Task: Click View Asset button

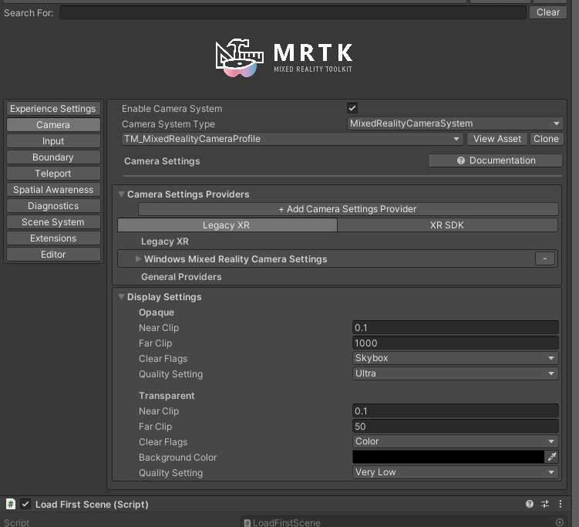Action: pos(497,139)
